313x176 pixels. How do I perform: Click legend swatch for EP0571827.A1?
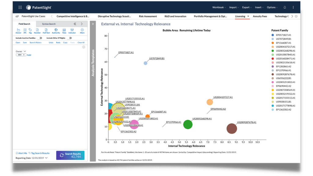273,35
